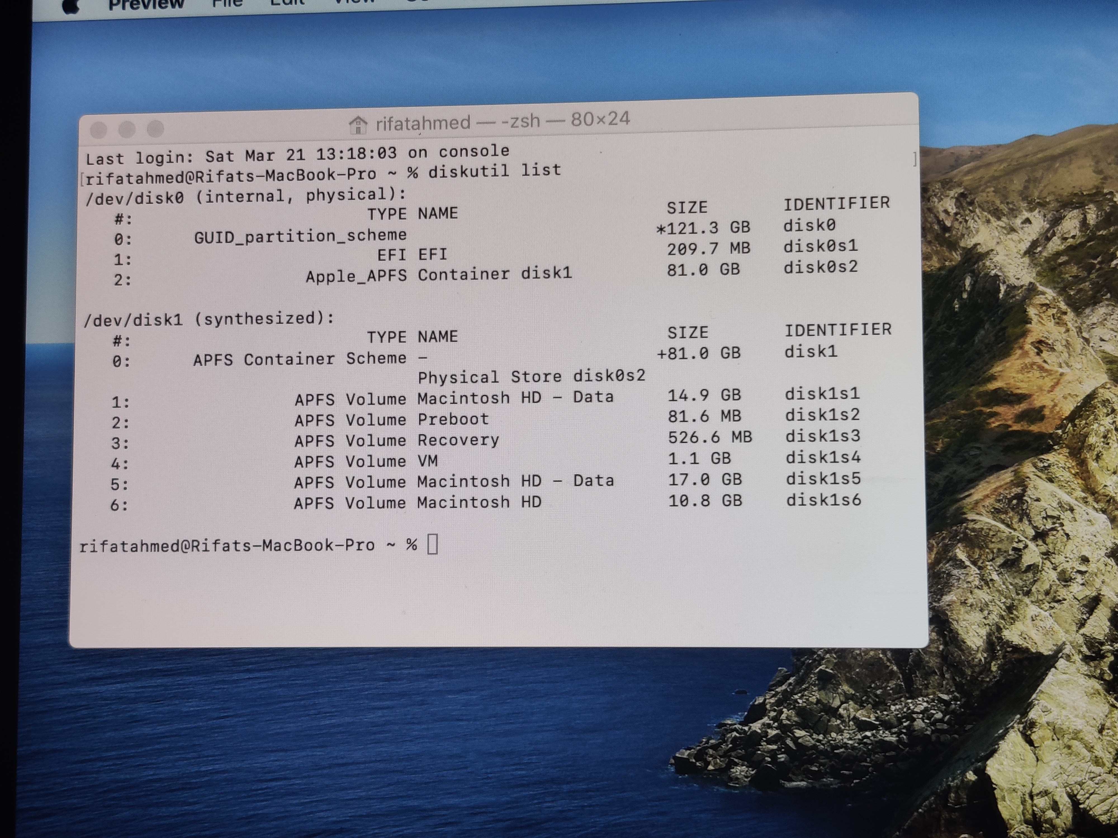Screen dimensions: 1118x838
Task: Click the /dev/disk1 (synthesized) header line
Action: 208,319
